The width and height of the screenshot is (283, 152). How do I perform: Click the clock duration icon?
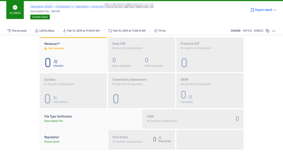coord(156,31)
